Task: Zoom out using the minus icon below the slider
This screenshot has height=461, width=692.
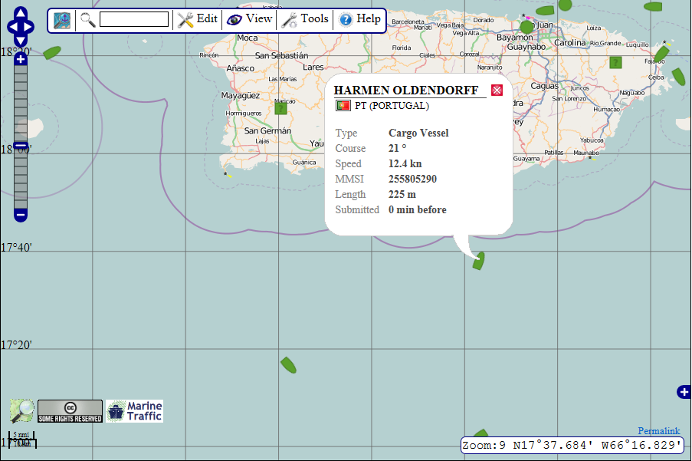Action: (19, 215)
